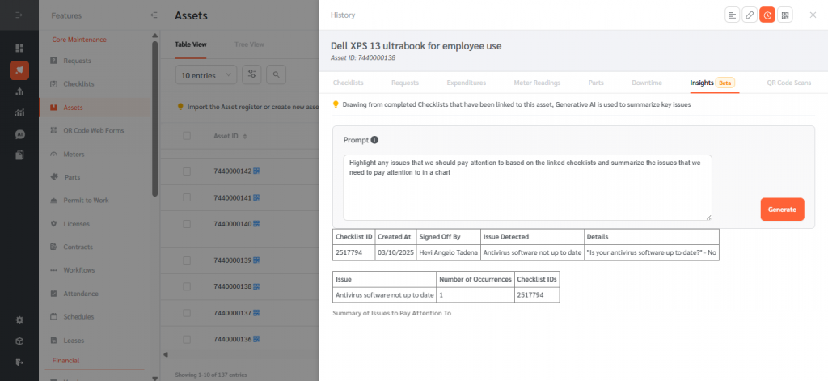Click the logout icon in left rail
Image resolution: width=828 pixels, height=381 pixels.
pyautogui.click(x=19, y=362)
